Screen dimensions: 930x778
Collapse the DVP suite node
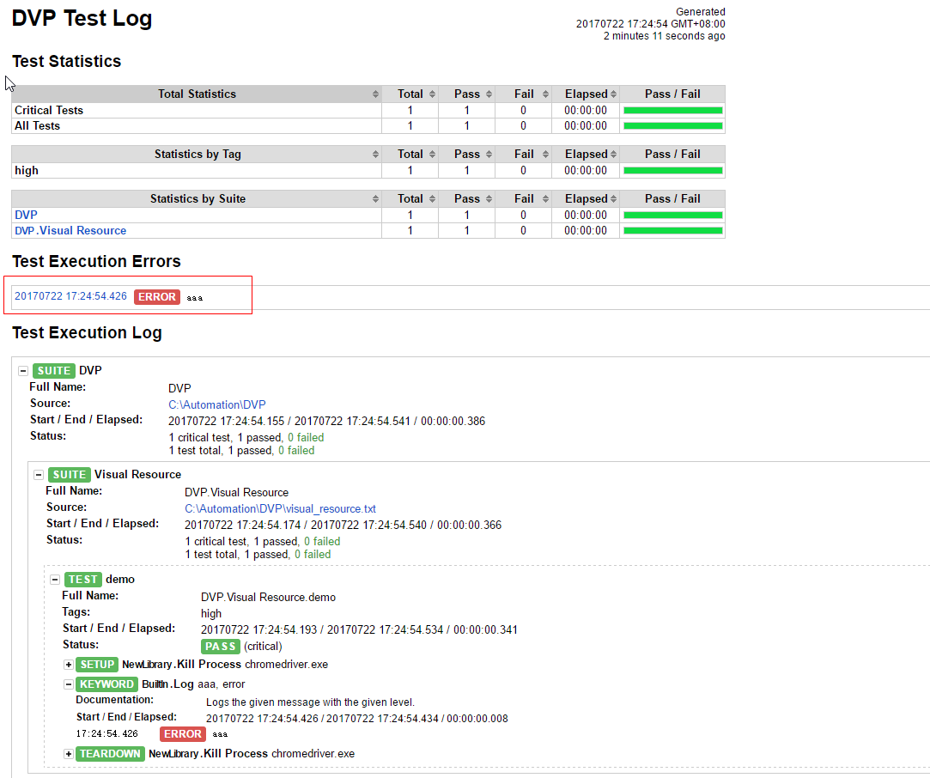pos(22,371)
